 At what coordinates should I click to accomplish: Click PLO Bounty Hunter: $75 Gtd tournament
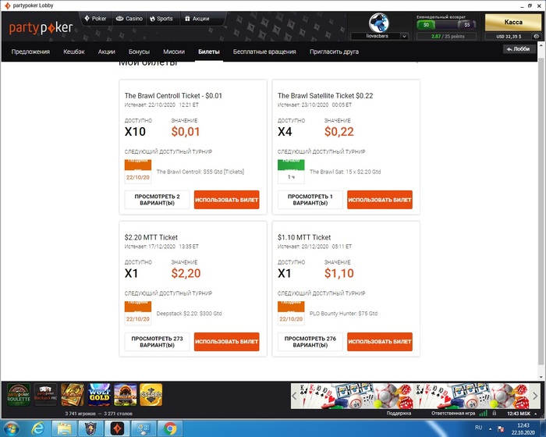(343, 313)
